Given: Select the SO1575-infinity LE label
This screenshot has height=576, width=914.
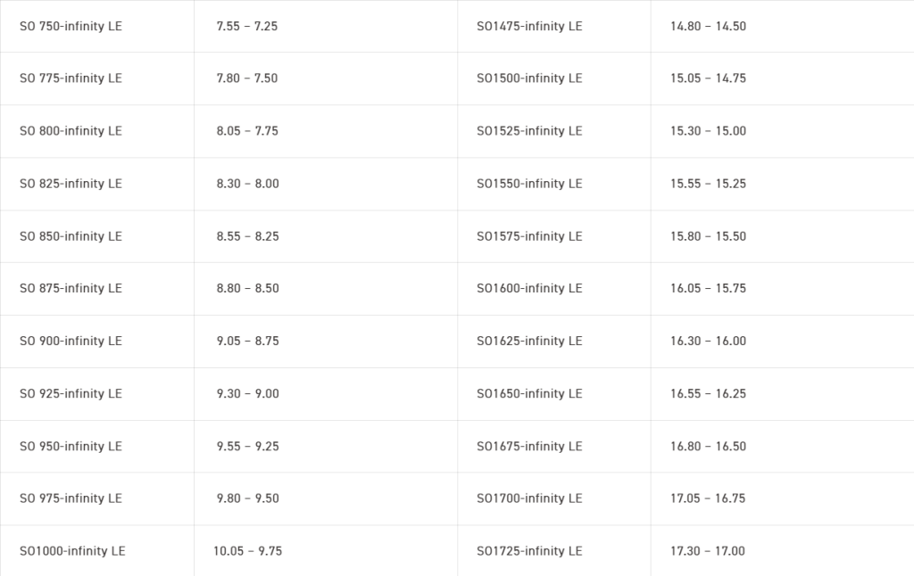Looking at the screenshot, I should coord(529,236).
